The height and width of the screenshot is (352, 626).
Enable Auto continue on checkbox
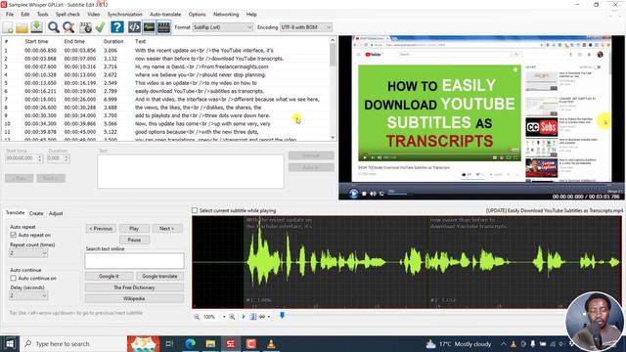pos(13,278)
